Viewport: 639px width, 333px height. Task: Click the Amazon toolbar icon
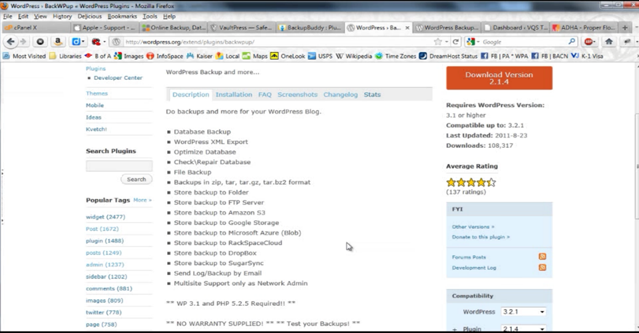pos(58,41)
